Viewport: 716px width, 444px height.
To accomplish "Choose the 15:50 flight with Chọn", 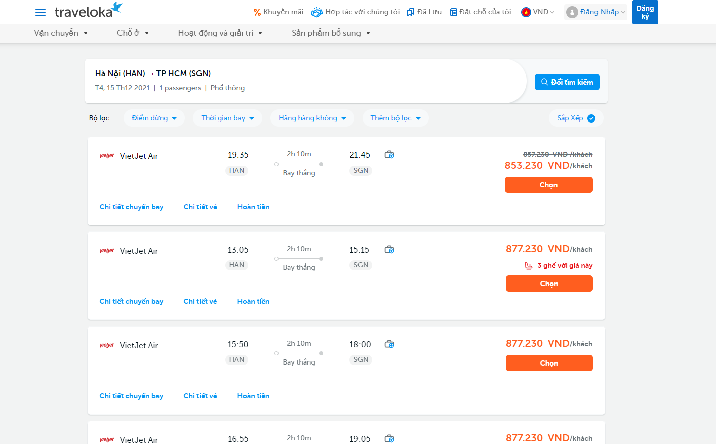I will pyautogui.click(x=549, y=363).
